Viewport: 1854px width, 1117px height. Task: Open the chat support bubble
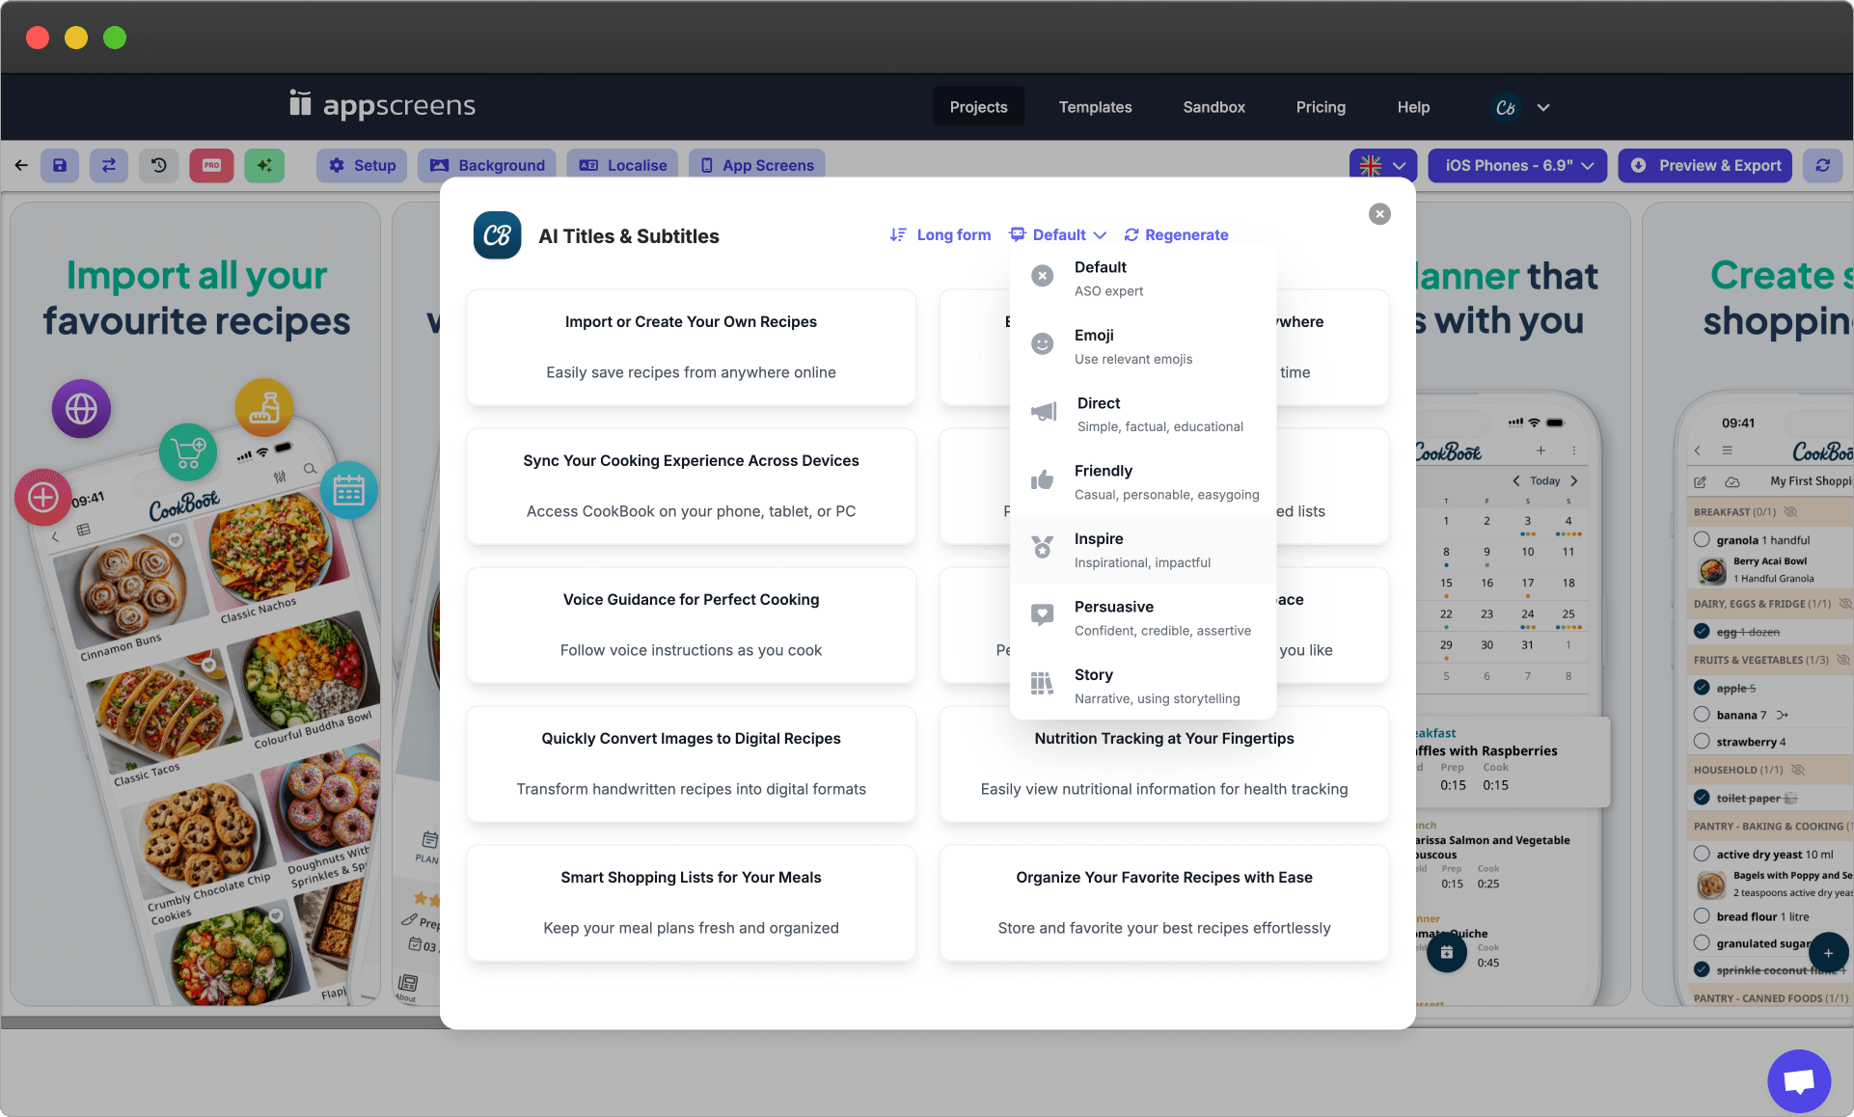pos(1798,1080)
